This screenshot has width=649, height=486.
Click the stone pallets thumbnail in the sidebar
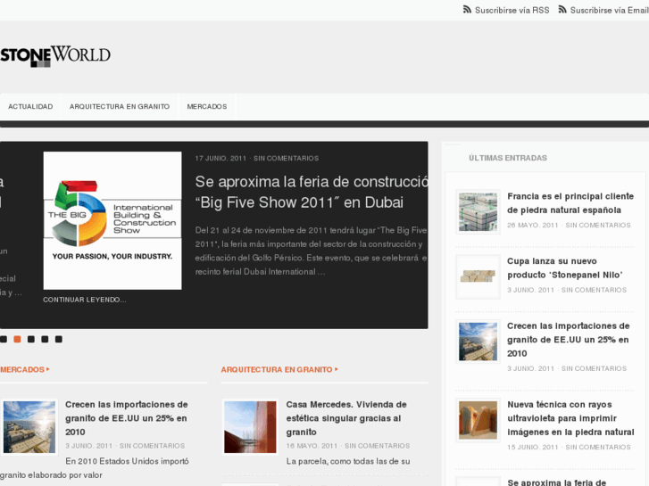pyautogui.click(x=478, y=211)
